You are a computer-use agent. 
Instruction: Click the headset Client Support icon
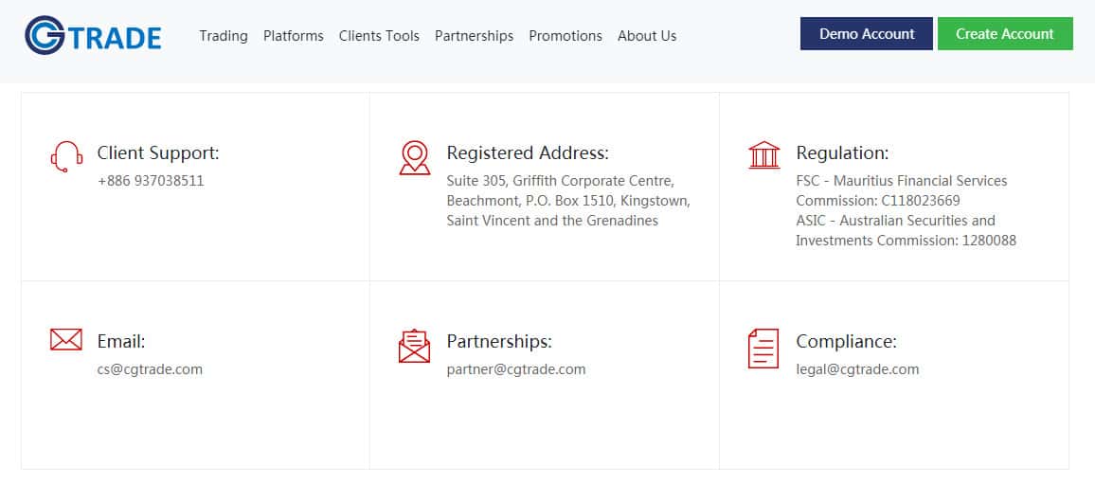[x=65, y=156]
